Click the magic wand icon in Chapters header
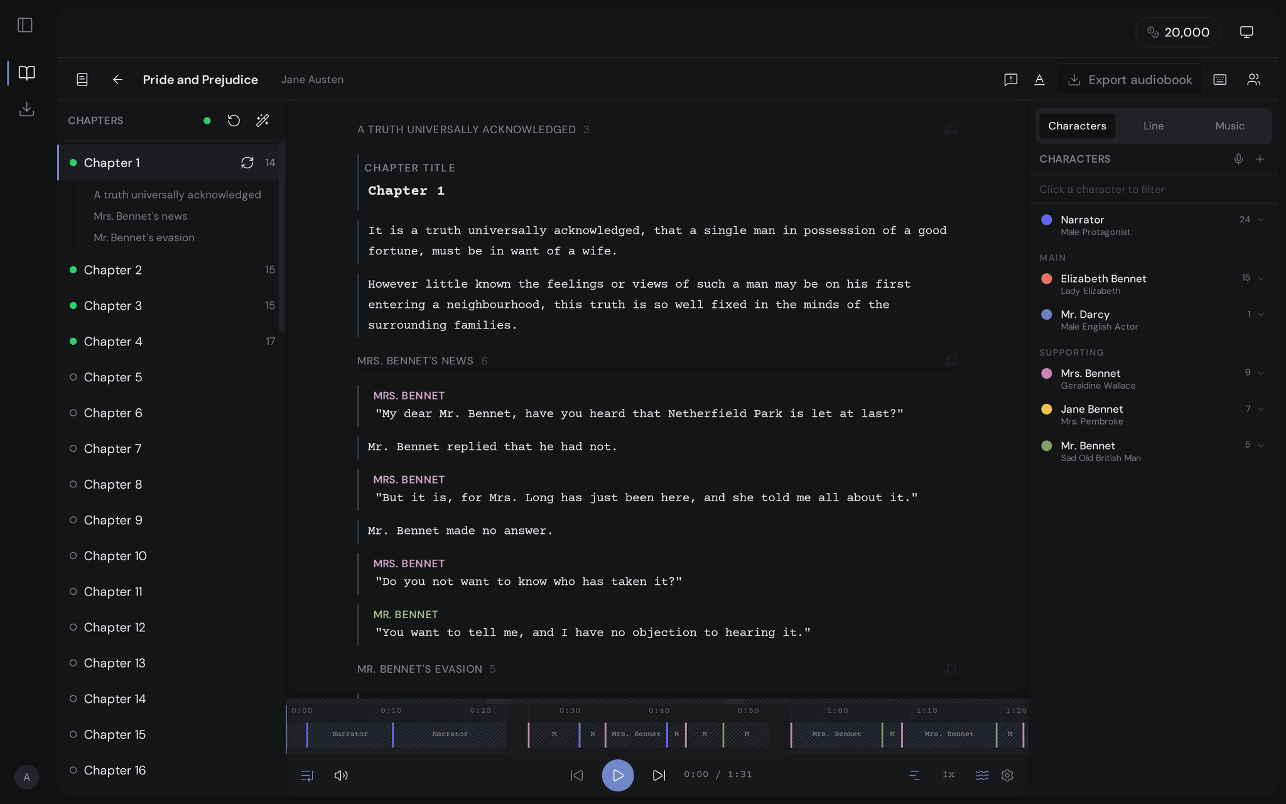Image resolution: width=1286 pixels, height=804 pixels. tap(262, 121)
